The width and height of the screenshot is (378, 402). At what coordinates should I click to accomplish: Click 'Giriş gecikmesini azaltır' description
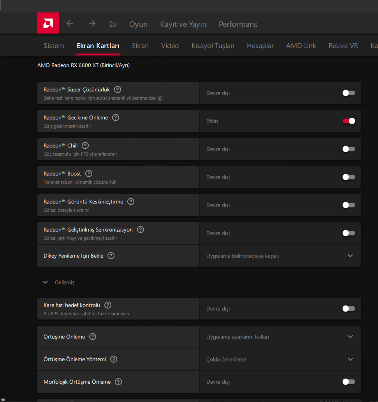[x=67, y=126]
